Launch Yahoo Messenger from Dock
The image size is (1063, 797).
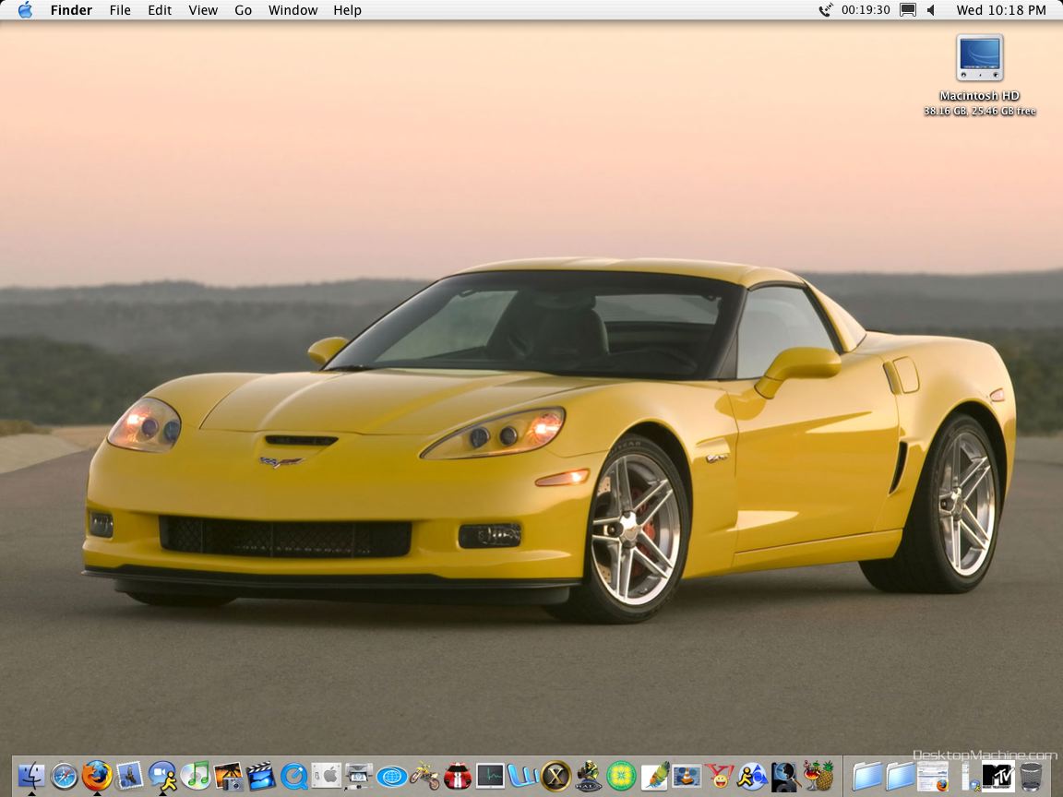(x=719, y=776)
